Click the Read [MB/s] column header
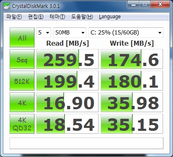 coord(67,44)
